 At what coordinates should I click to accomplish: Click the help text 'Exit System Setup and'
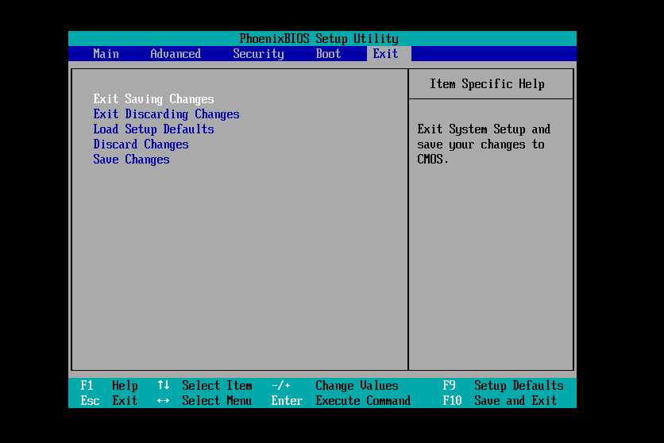tap(484, 129)
